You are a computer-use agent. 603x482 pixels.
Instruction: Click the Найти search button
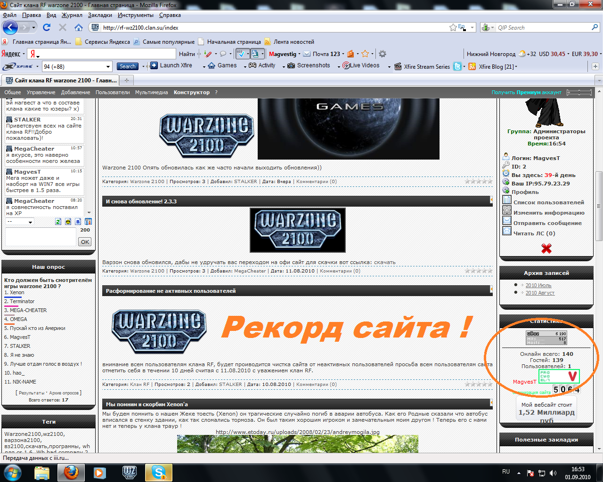[187, 54]
